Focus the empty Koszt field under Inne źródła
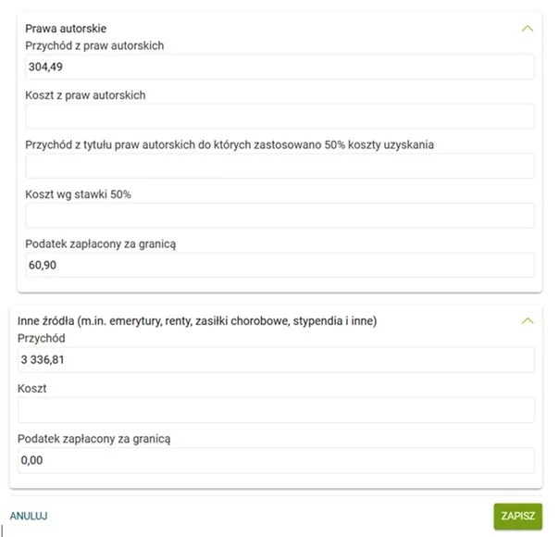559x537 pixels. point(276,410)
